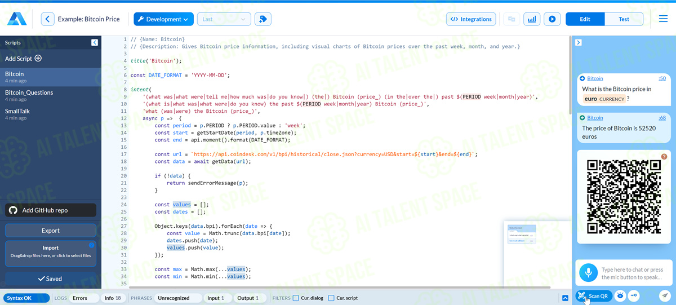Collapse the debug chat panel
The width and height of the screenshot is (676, 305).
pyautogui.click(x=579, y=43)
